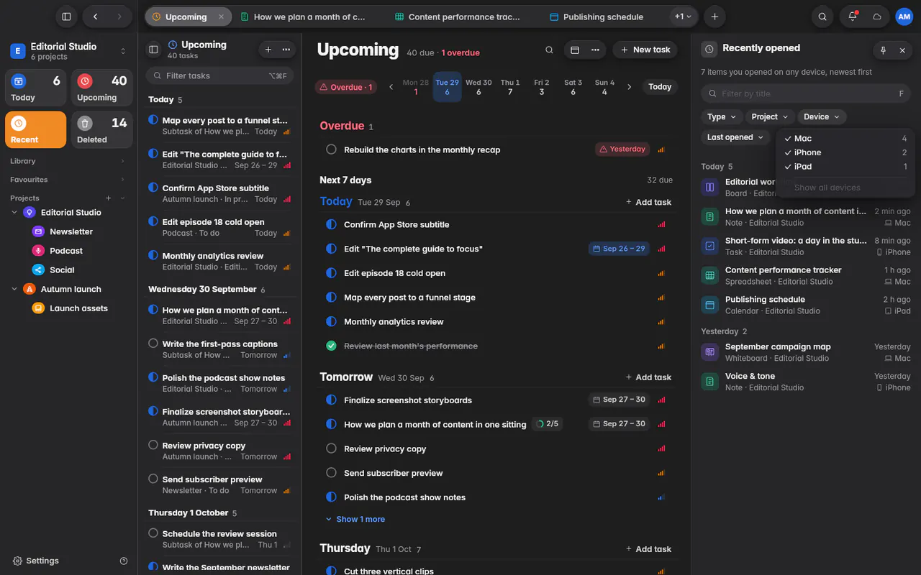Mark Confirm App Store subtitle as done
This screenshot has height=575, width=921.
331,224
